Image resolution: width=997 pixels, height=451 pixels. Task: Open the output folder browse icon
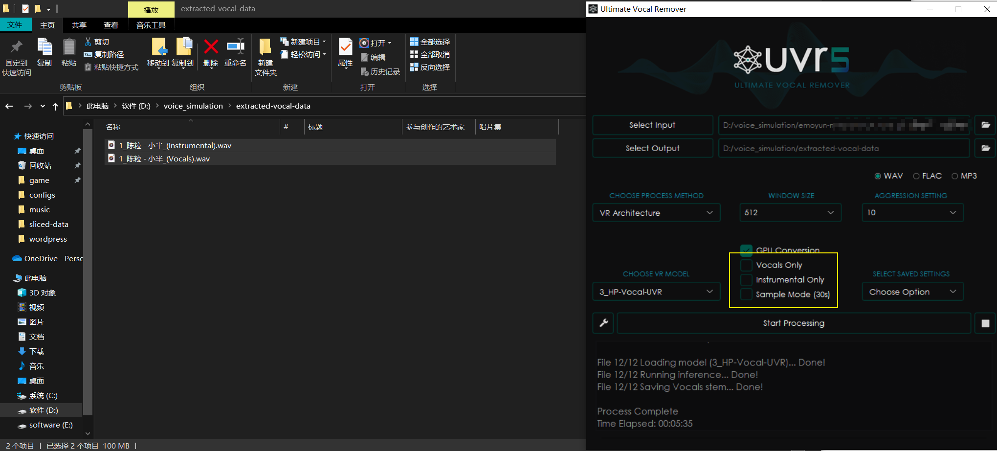click(985, 148)
